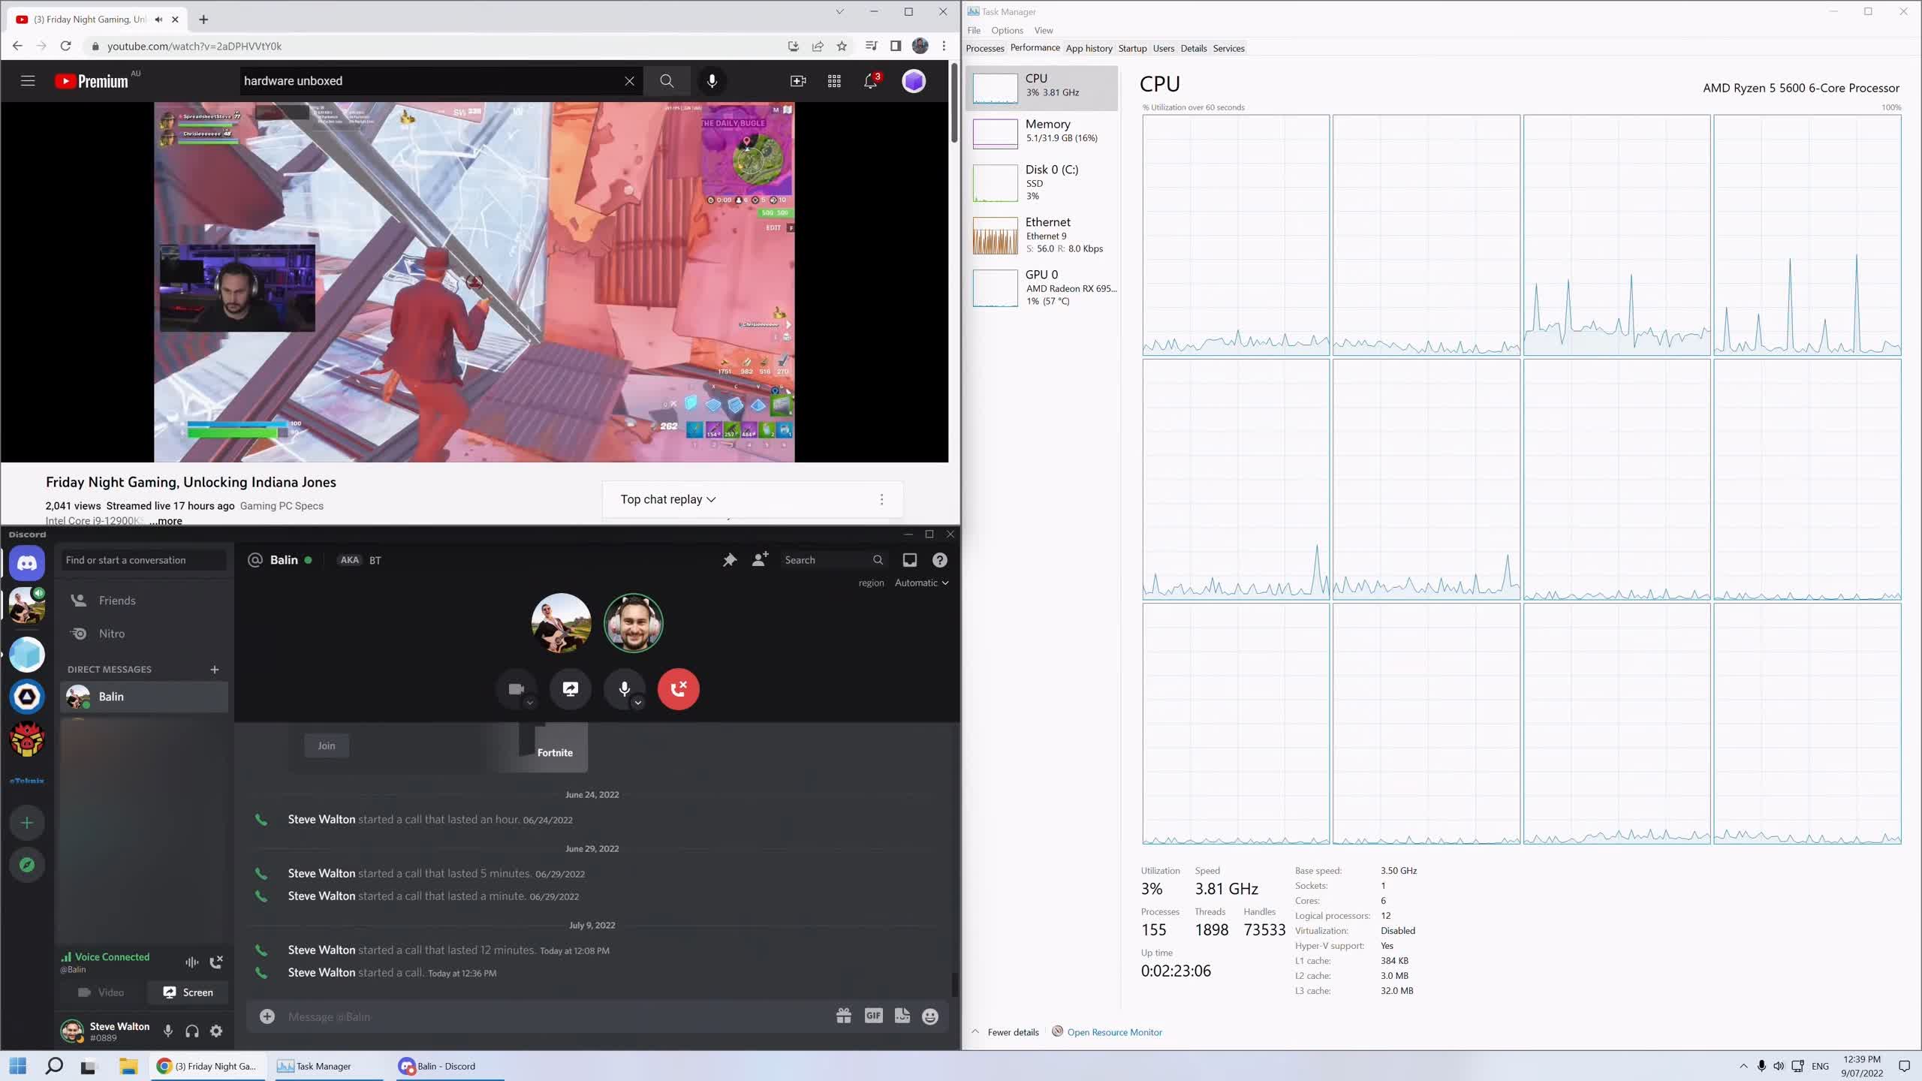
Task: Add a server in Discord
Action: click(x=27, y=823)
